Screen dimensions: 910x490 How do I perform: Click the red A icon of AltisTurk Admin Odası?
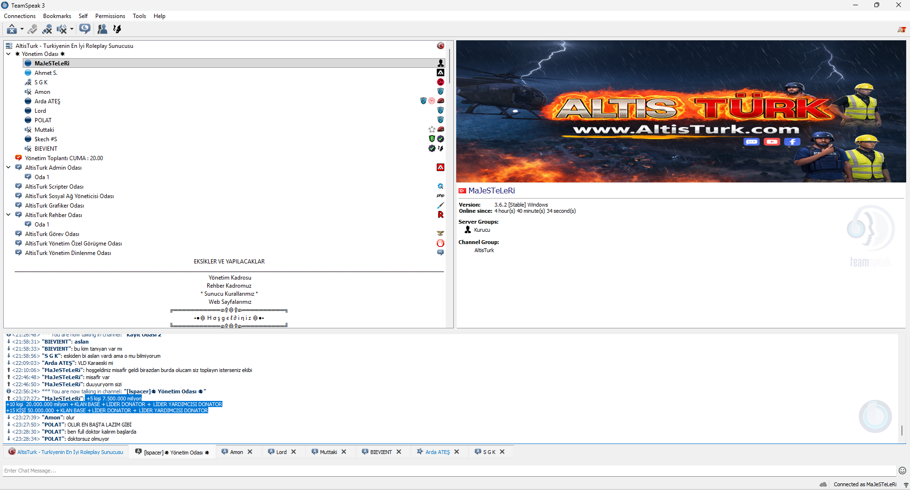[x=441, y=167]
